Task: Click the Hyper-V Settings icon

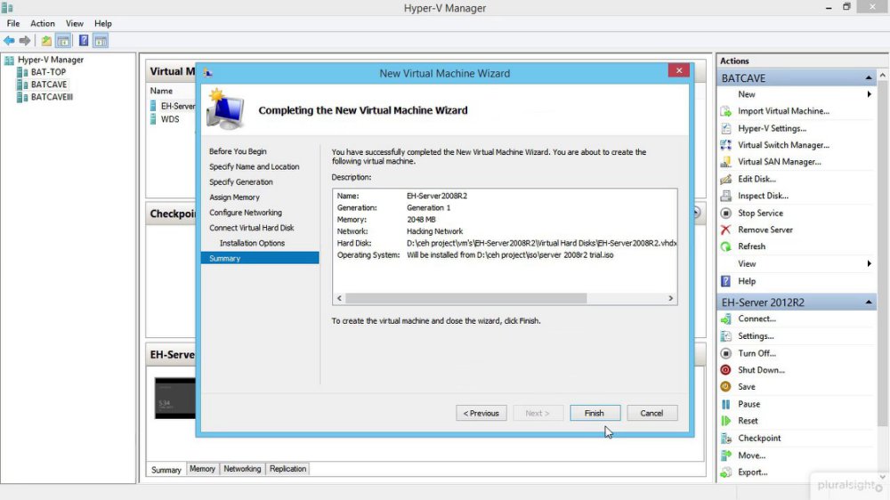Action: point(726,128)
